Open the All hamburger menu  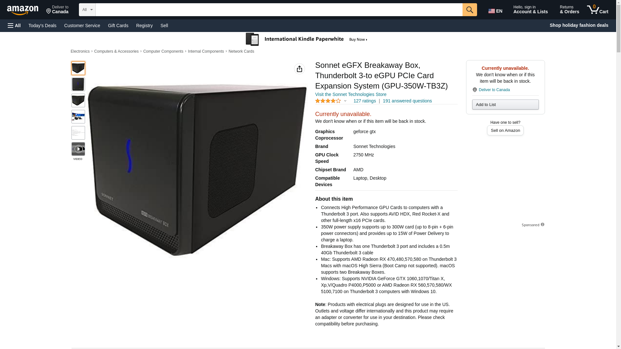pyautogui.click(x=14, y=26)
